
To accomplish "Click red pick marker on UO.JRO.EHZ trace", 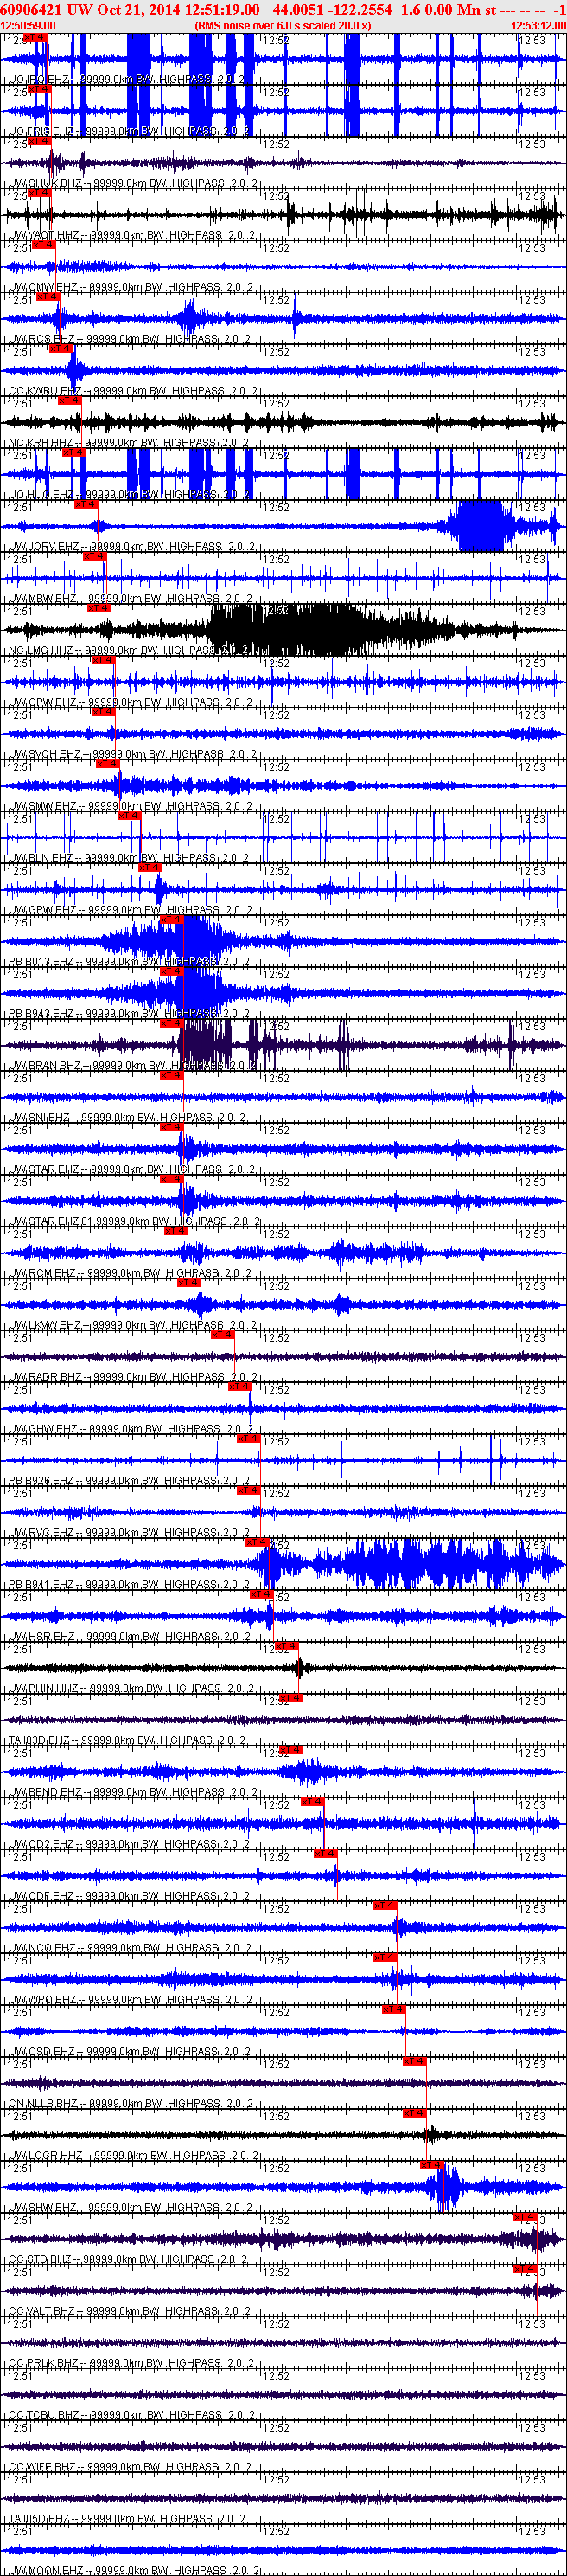I will (x=35, y=37).
